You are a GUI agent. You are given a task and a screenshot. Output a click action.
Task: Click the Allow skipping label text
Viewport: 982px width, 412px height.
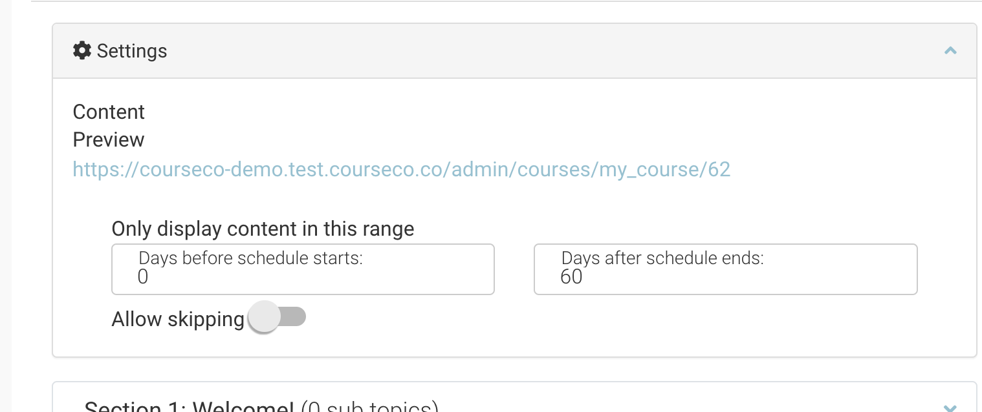tap(178, 319)
